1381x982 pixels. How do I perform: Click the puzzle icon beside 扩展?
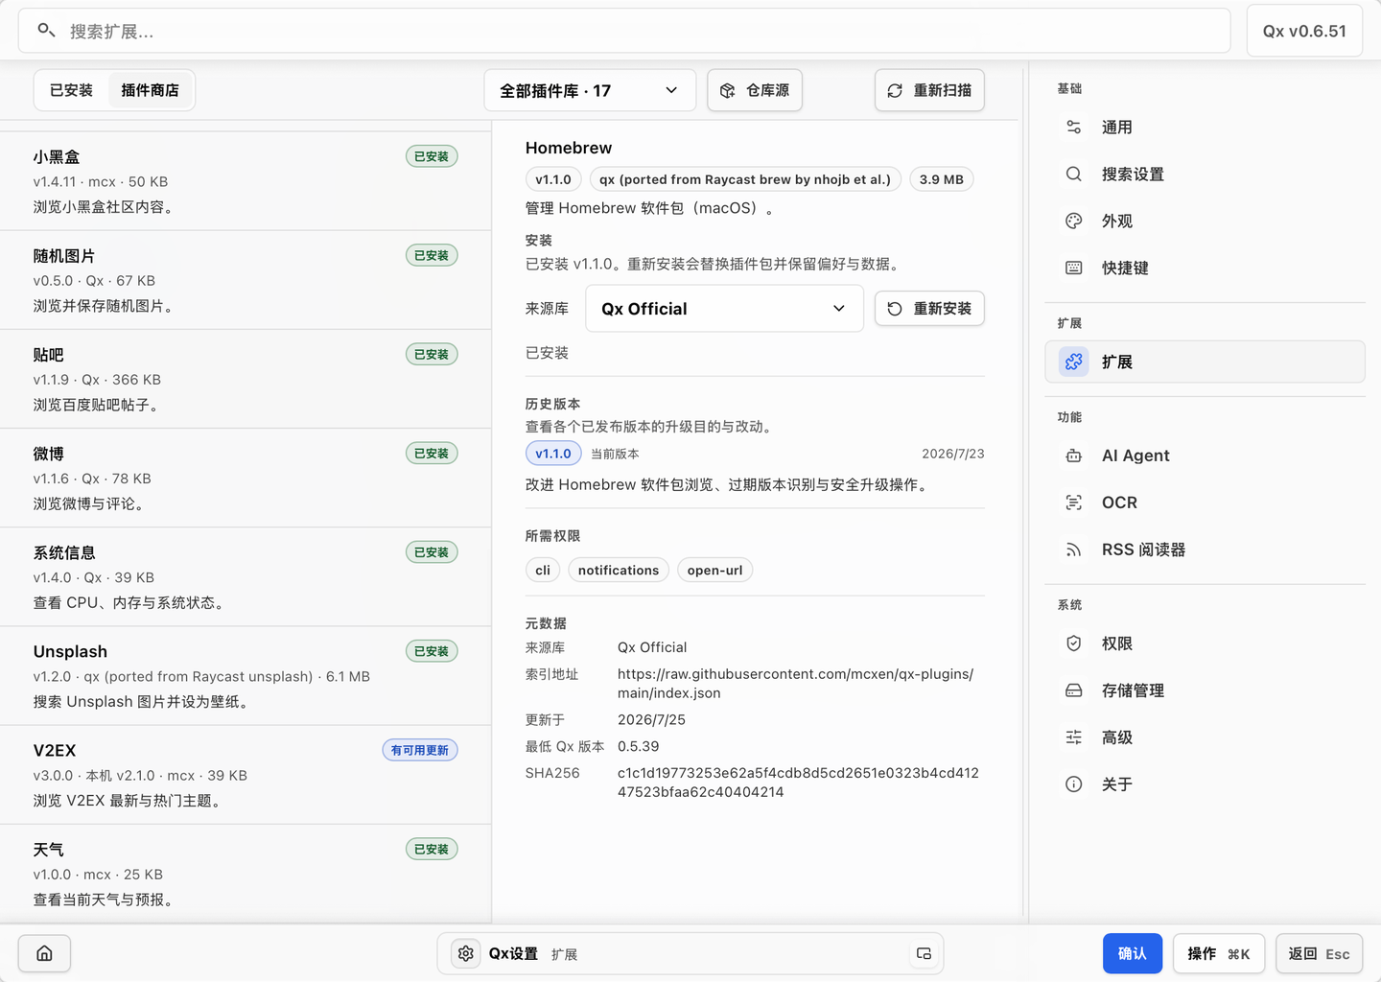pos(1074,362)
